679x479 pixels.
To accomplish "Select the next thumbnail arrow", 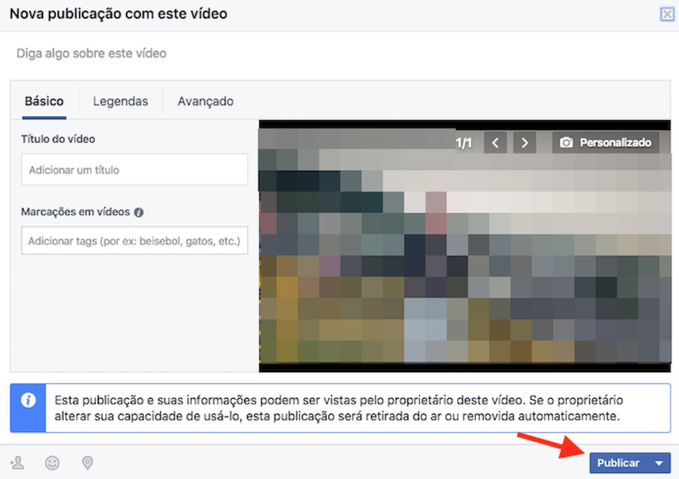I will click(525, 142).
